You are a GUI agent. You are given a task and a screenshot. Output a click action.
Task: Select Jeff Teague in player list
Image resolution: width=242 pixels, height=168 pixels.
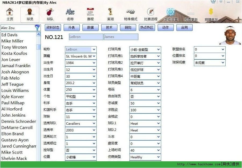pyautogui.click(x=13, y=84)
